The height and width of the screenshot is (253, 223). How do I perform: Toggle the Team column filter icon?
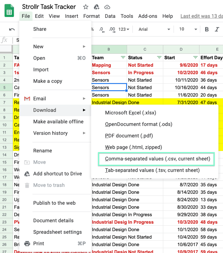coord(123,57)
